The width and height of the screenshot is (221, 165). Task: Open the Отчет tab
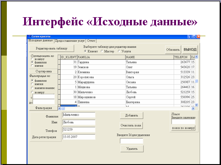91,41
